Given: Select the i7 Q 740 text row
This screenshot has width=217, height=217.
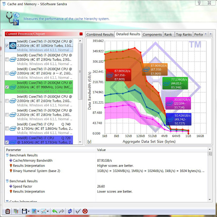Looking at the screenshot, I should pyautogui.click(x=44, y=128).
